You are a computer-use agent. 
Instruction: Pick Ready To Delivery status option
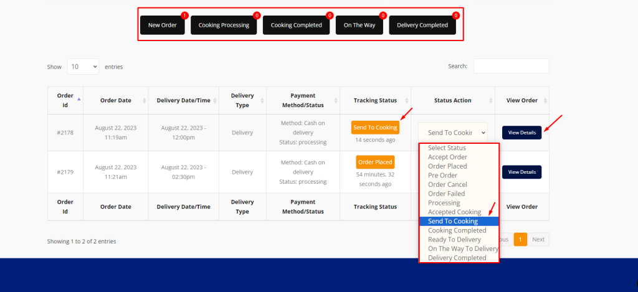pos(454,240)
